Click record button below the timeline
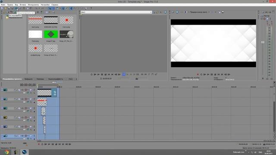 coord(39,144)
